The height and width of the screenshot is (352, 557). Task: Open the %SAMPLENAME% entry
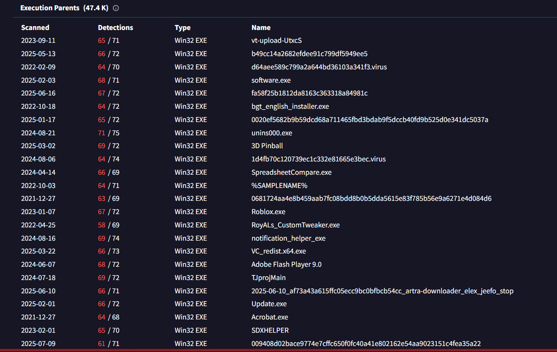point(279,186)
